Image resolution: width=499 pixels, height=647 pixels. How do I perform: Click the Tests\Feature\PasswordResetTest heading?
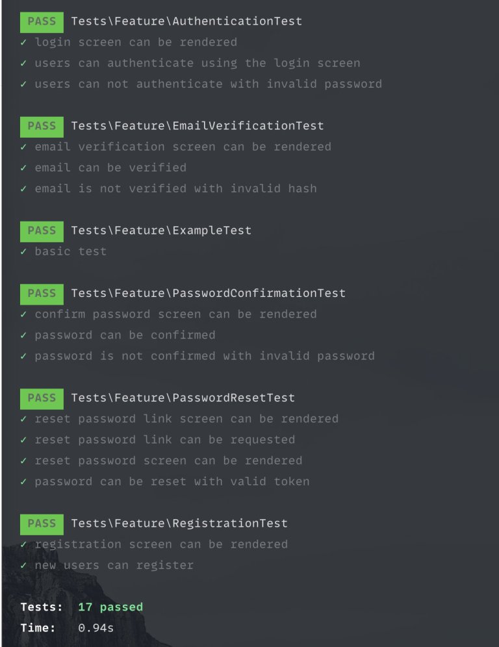click(183, 398)
